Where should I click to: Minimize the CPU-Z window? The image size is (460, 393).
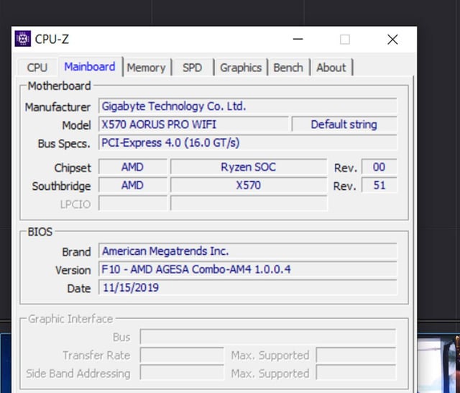coord(298,39)
